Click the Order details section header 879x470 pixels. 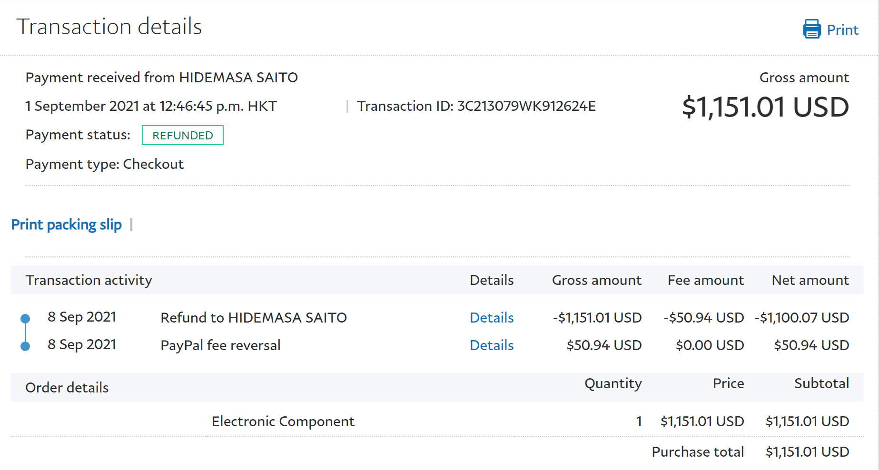pyautogui.click(x=67, y=388)
